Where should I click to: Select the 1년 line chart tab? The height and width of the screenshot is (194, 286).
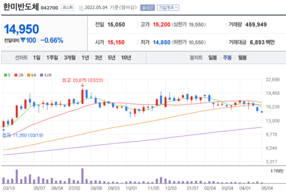[x=85, y=58]
